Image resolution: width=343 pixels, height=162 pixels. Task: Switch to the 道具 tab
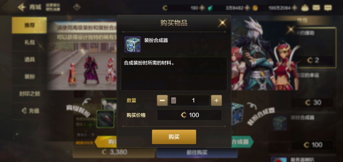tap(29, 59)
